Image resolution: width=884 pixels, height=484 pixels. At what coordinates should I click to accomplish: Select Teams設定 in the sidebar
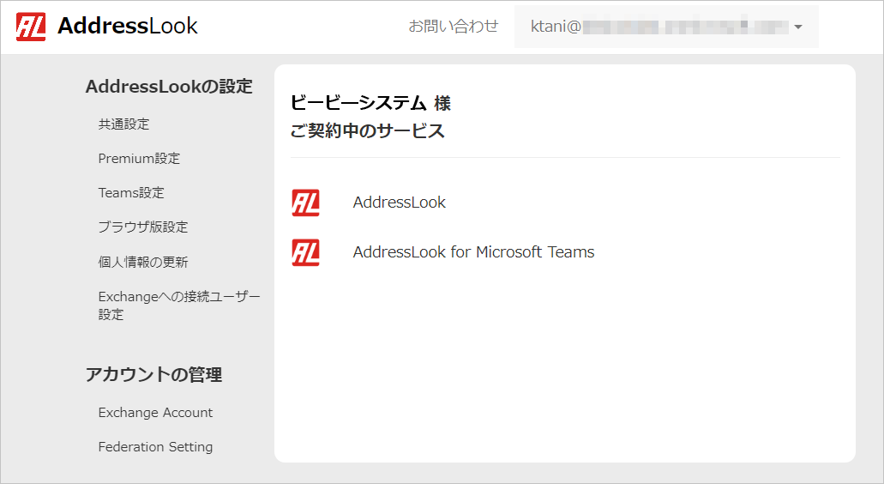pos(131,193)
